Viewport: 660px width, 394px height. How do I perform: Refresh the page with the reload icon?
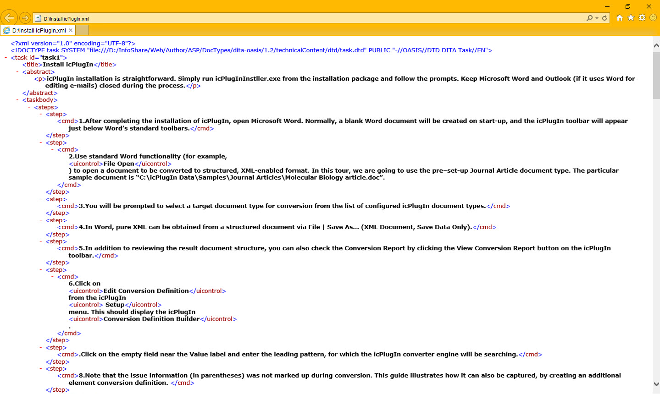(605, 18)
